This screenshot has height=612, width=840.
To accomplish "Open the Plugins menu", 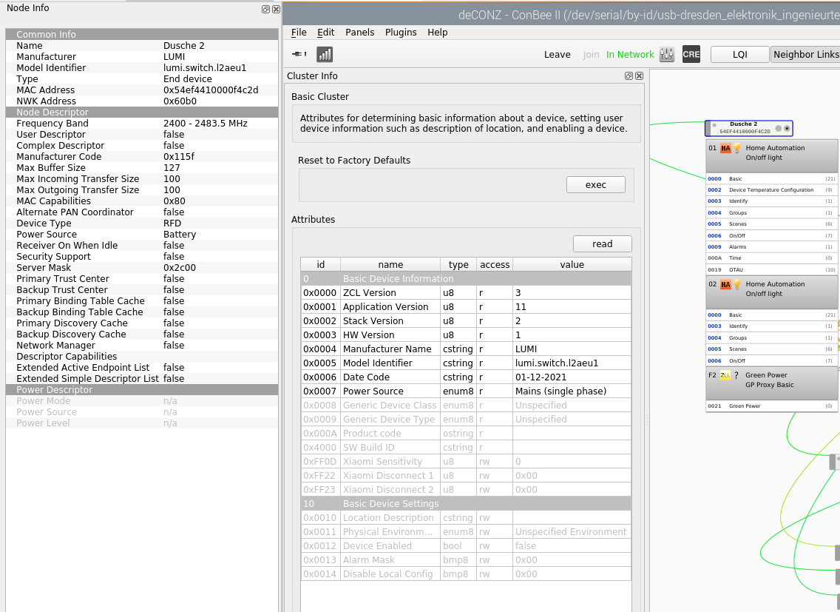I will coord(401,33).
